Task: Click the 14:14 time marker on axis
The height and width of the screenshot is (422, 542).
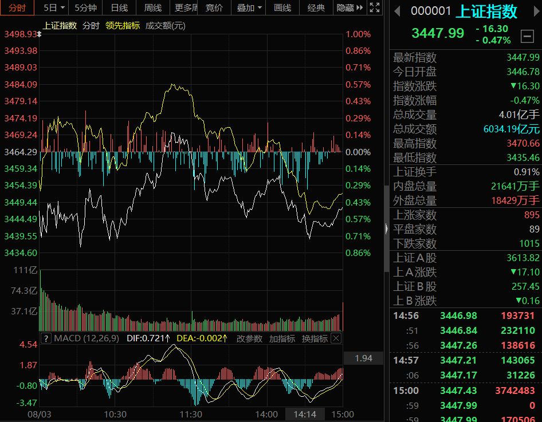Action: tap(305, 414)
